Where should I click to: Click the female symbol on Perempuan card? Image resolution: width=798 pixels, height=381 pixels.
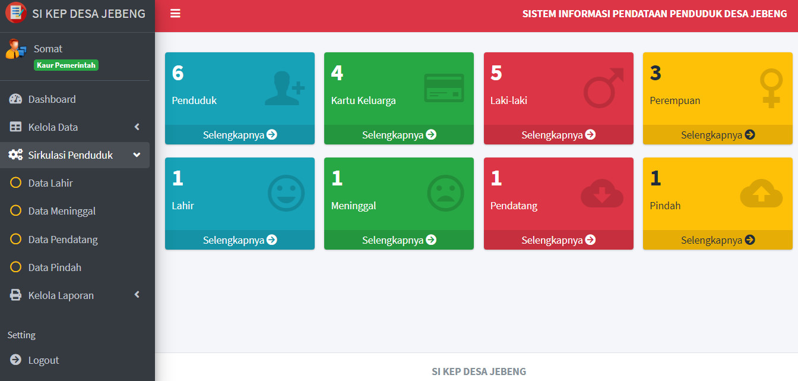click(x=771, y=88)
